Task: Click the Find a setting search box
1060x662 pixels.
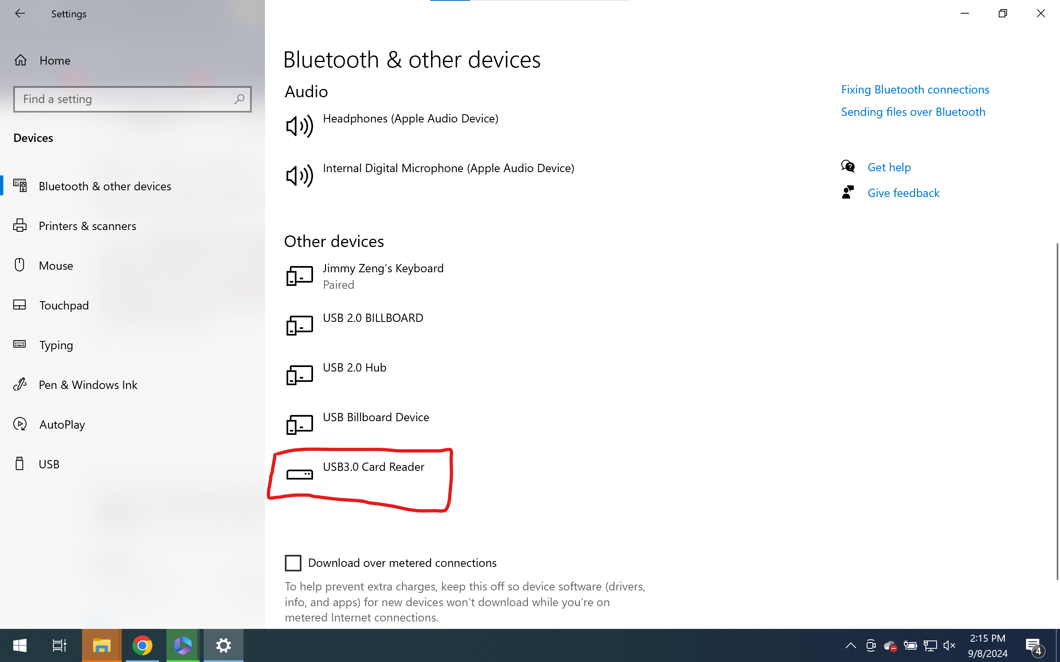Action: click(x=132, y=99)
